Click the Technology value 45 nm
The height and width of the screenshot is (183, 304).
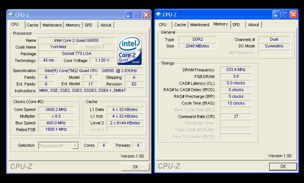pos(49,60)
